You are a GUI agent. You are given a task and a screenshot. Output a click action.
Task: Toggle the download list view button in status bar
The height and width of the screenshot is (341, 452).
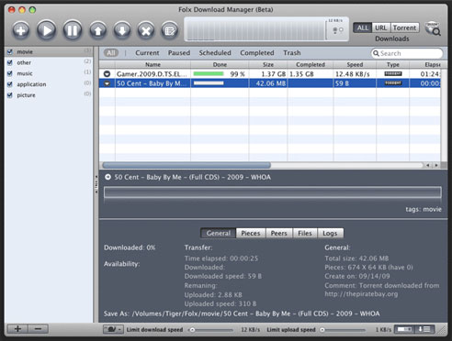coord(424,329)
